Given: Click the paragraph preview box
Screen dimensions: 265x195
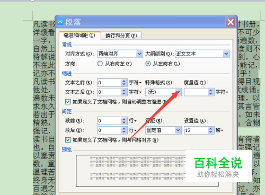Looking at the screenshot, I should pos(147,171).
